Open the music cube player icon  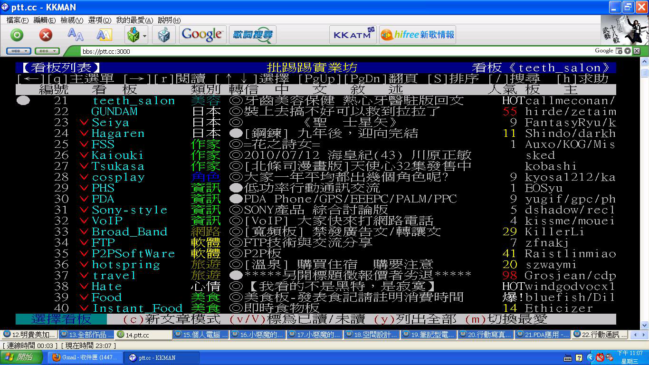pos(164,35)
